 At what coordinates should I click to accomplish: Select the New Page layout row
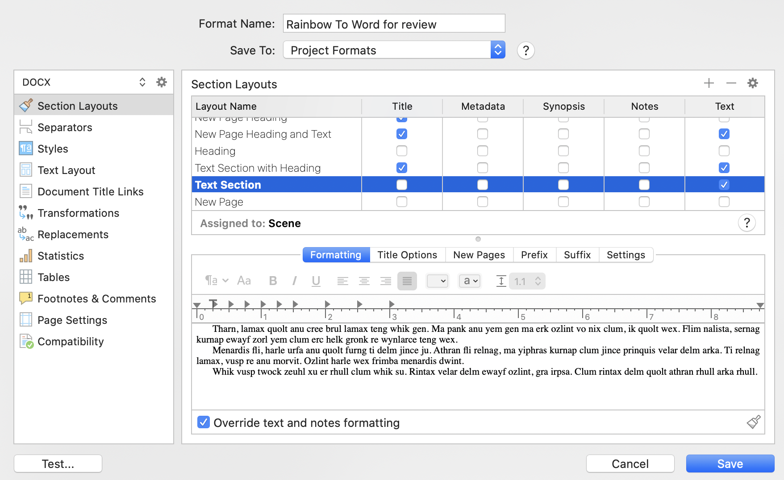478,202
